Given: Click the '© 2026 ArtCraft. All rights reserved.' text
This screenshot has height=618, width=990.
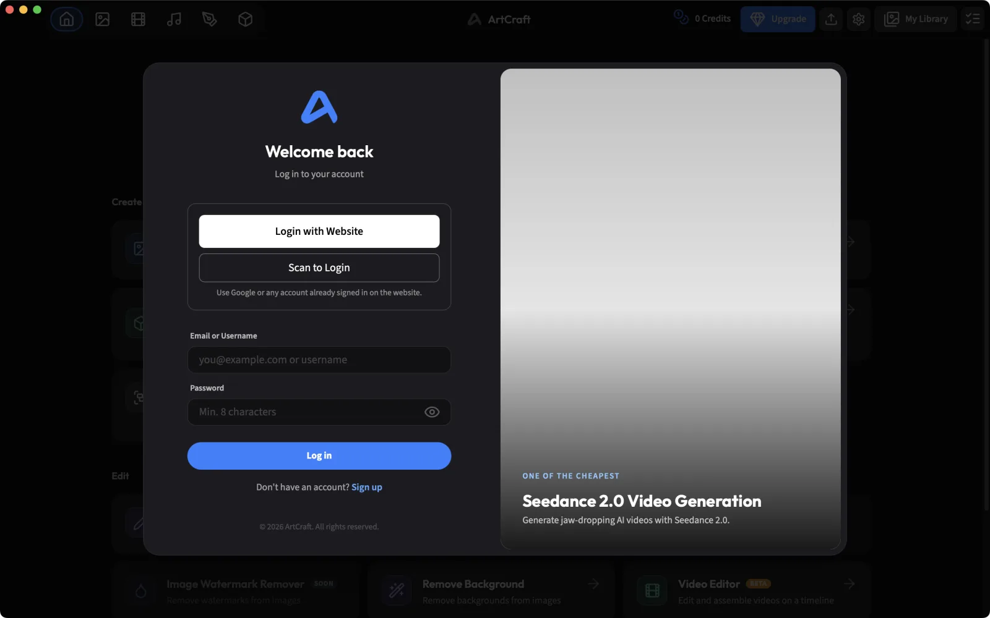Looking at the screenshot, I should 319,527.
